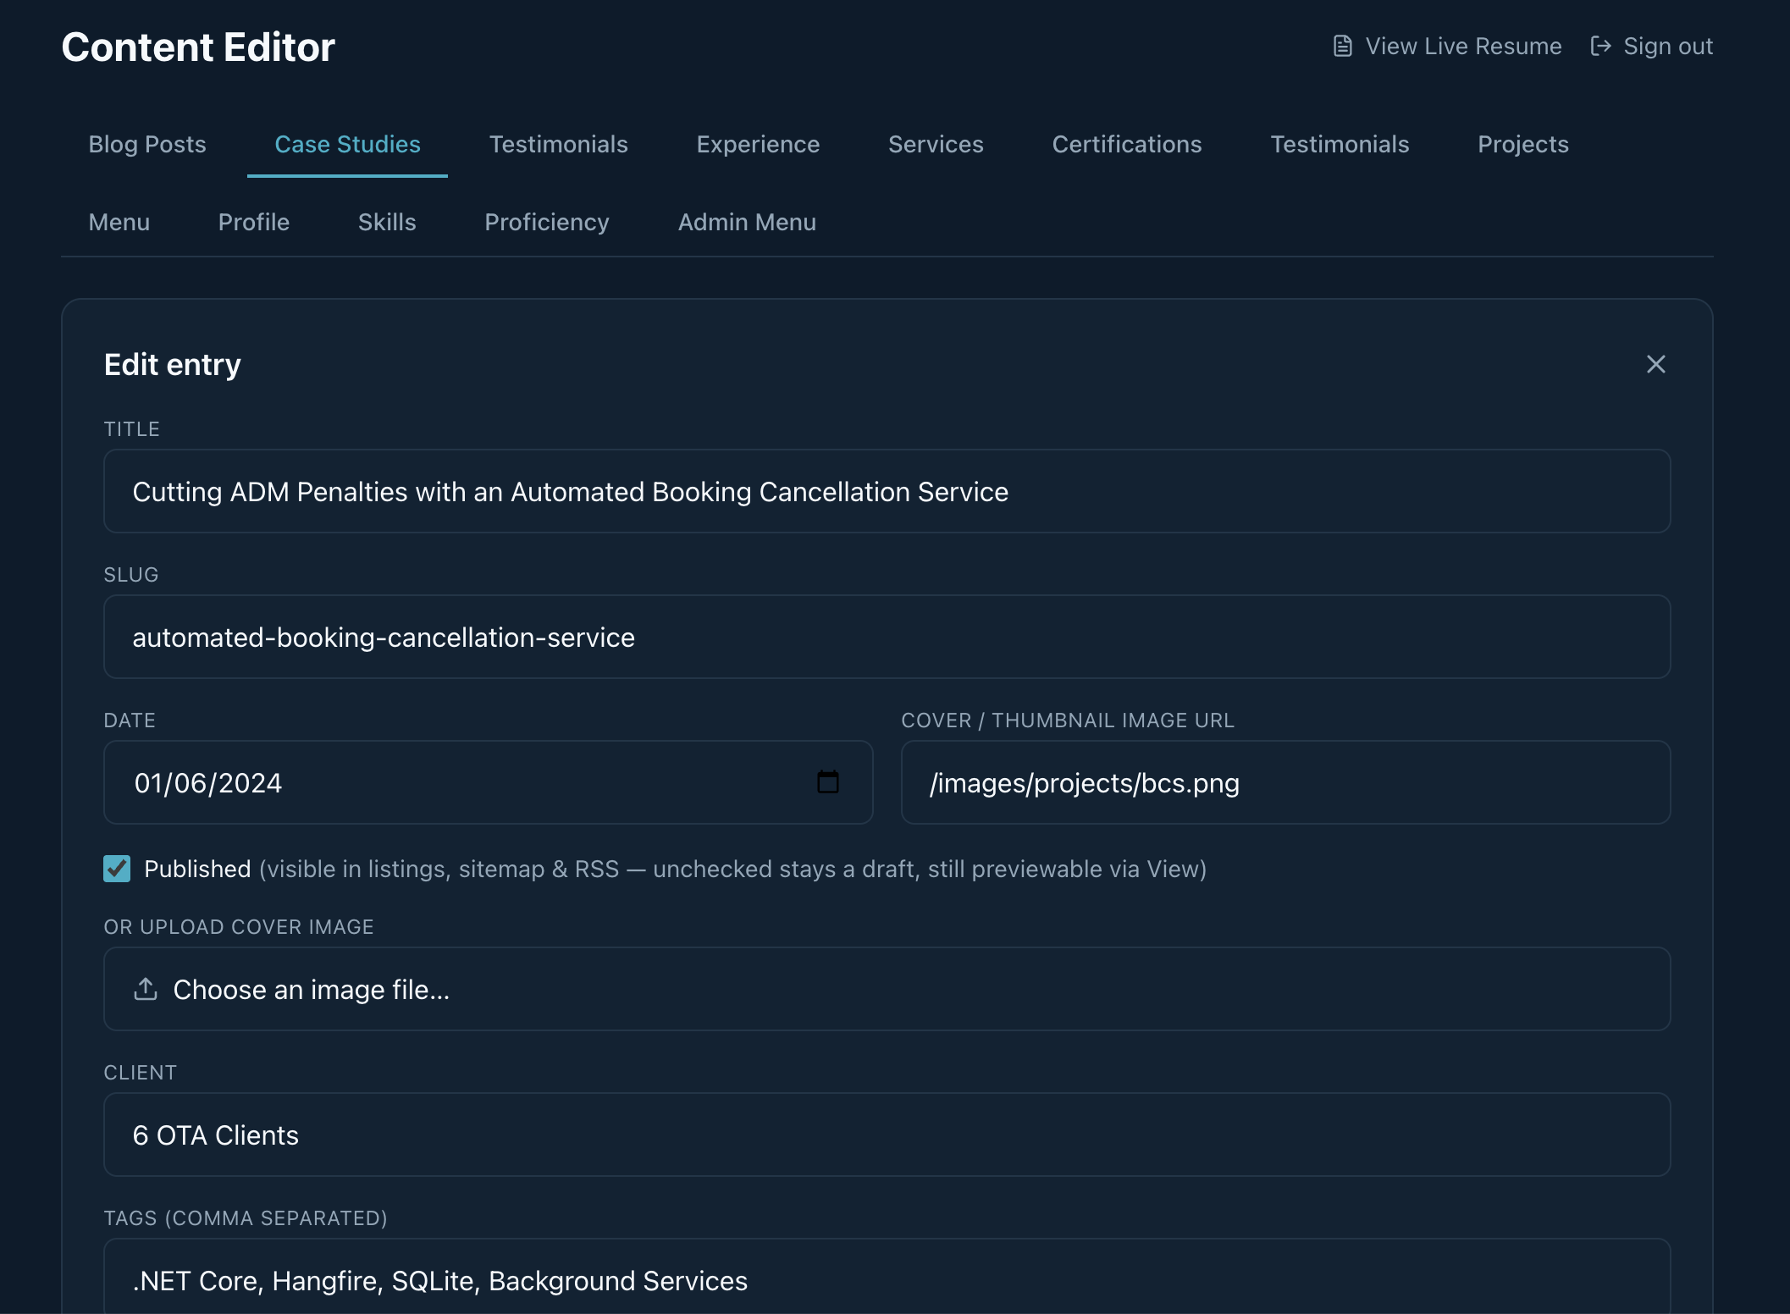Viewport: 1790px width, 1314px height.
Task: Select the Case Studies tab
Action: 347,145
